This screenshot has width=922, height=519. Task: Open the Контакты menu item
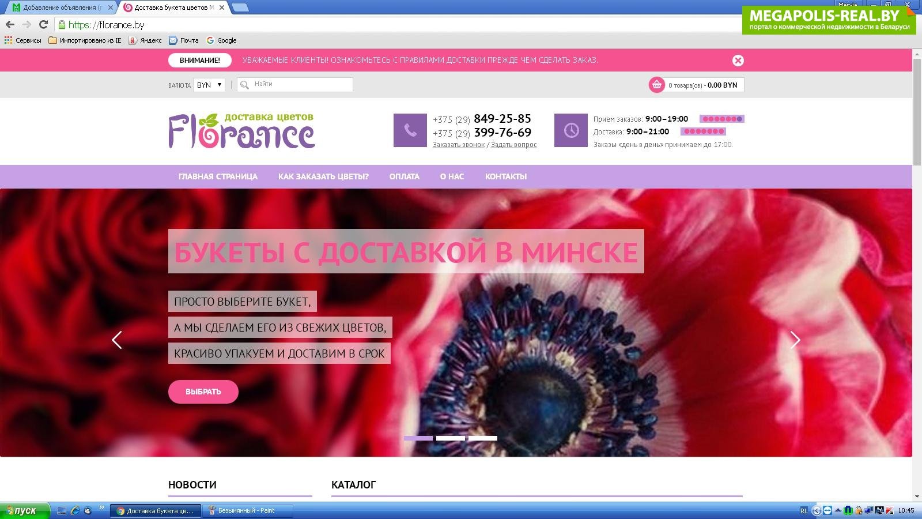click(505, 176)
